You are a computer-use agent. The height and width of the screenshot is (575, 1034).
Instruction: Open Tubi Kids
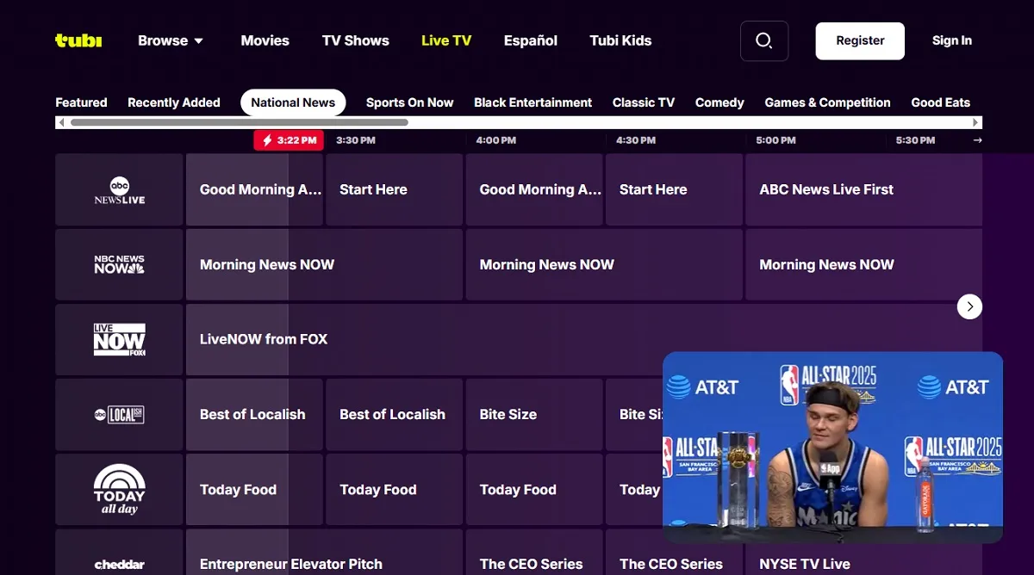(620, 40)
